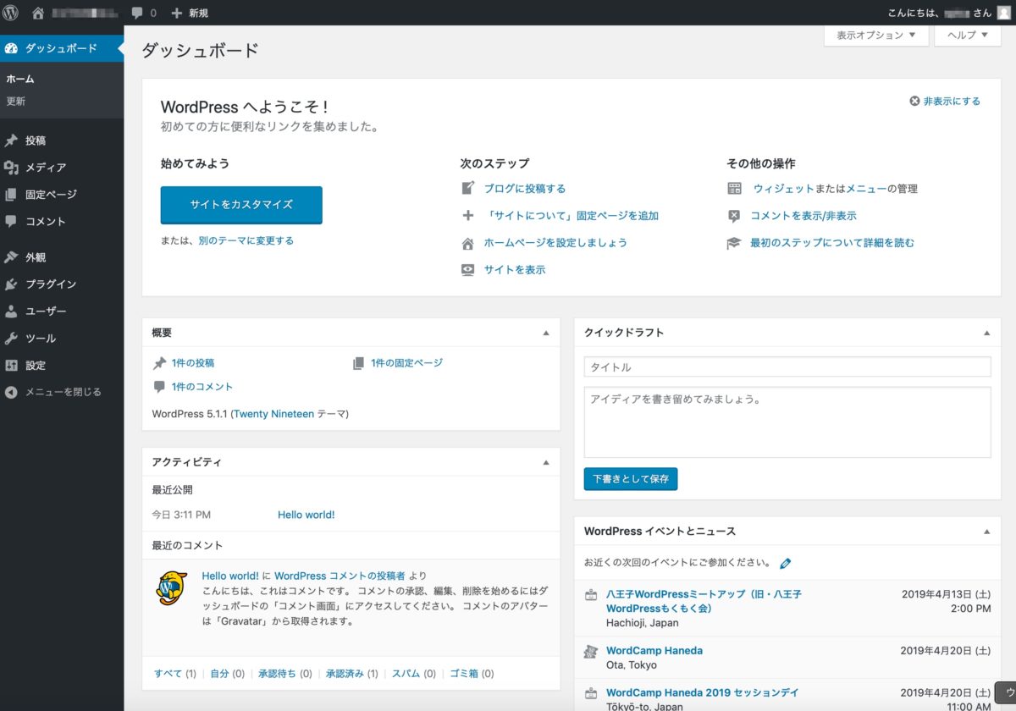Click the 設定 sliders icon in sidebar
The image size is (1016, 711).
pyautogui.click(x=11, y=366)
